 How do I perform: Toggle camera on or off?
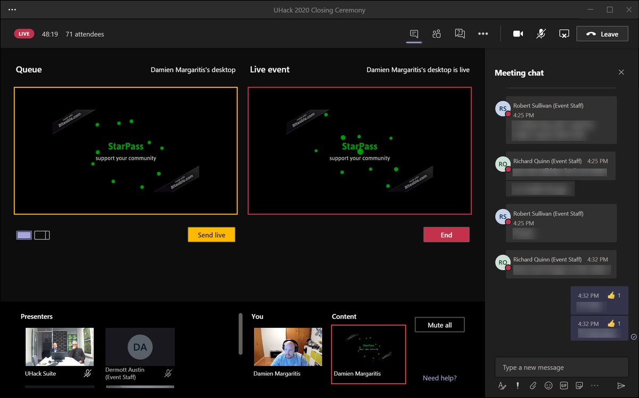click(x=518, y=34)
